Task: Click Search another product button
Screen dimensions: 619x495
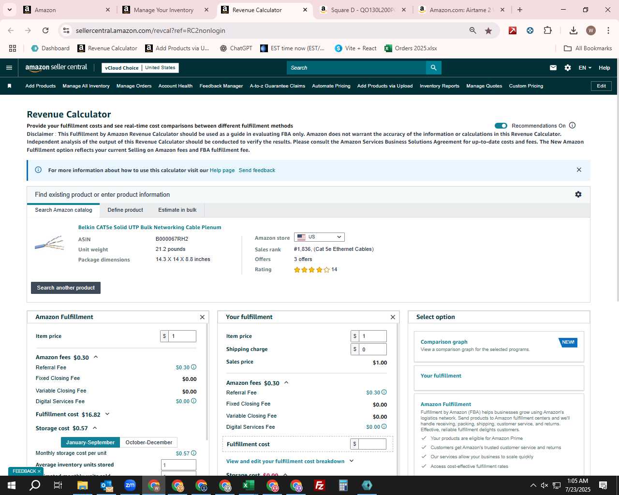Action: pos(66,288)
